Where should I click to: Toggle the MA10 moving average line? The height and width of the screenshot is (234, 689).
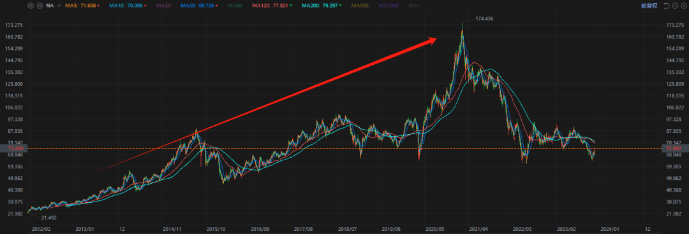[x=128, y=6]
